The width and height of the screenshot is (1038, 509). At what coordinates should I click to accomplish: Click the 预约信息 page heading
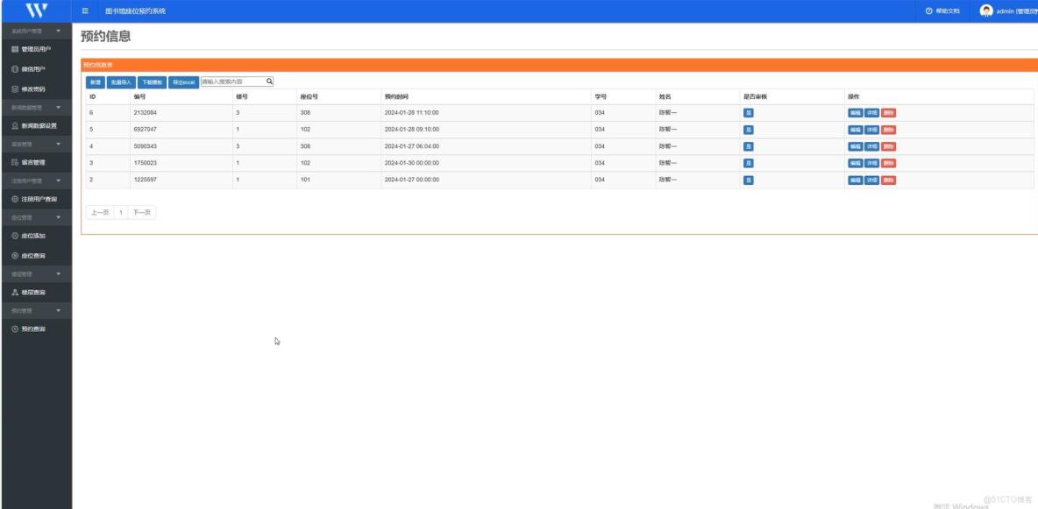point(105,37)
